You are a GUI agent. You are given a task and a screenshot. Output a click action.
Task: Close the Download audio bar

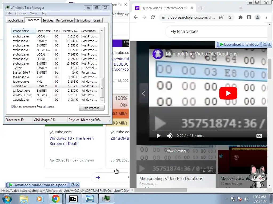78,185
